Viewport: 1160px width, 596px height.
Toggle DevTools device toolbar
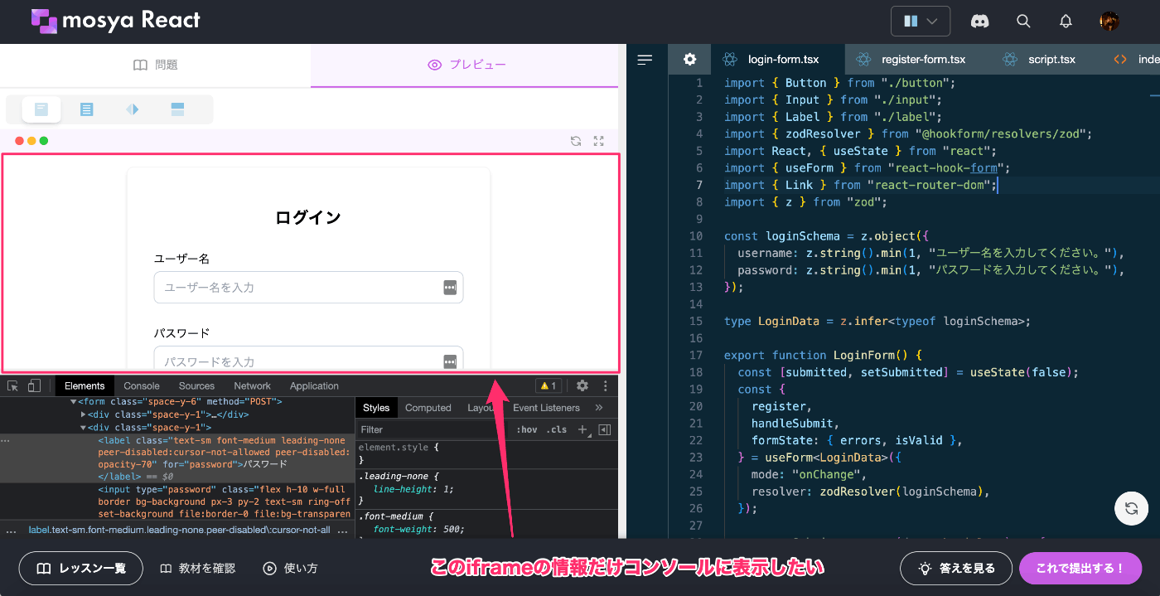pos(34,385)
